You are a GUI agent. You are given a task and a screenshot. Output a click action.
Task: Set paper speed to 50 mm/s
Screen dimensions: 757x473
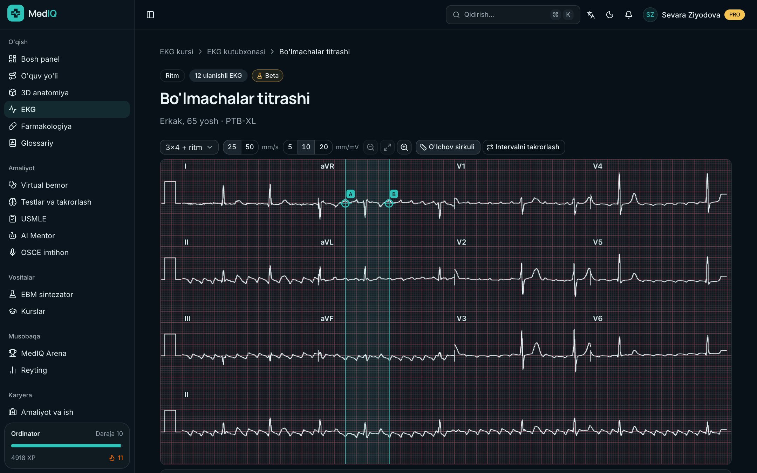point(250,147)
